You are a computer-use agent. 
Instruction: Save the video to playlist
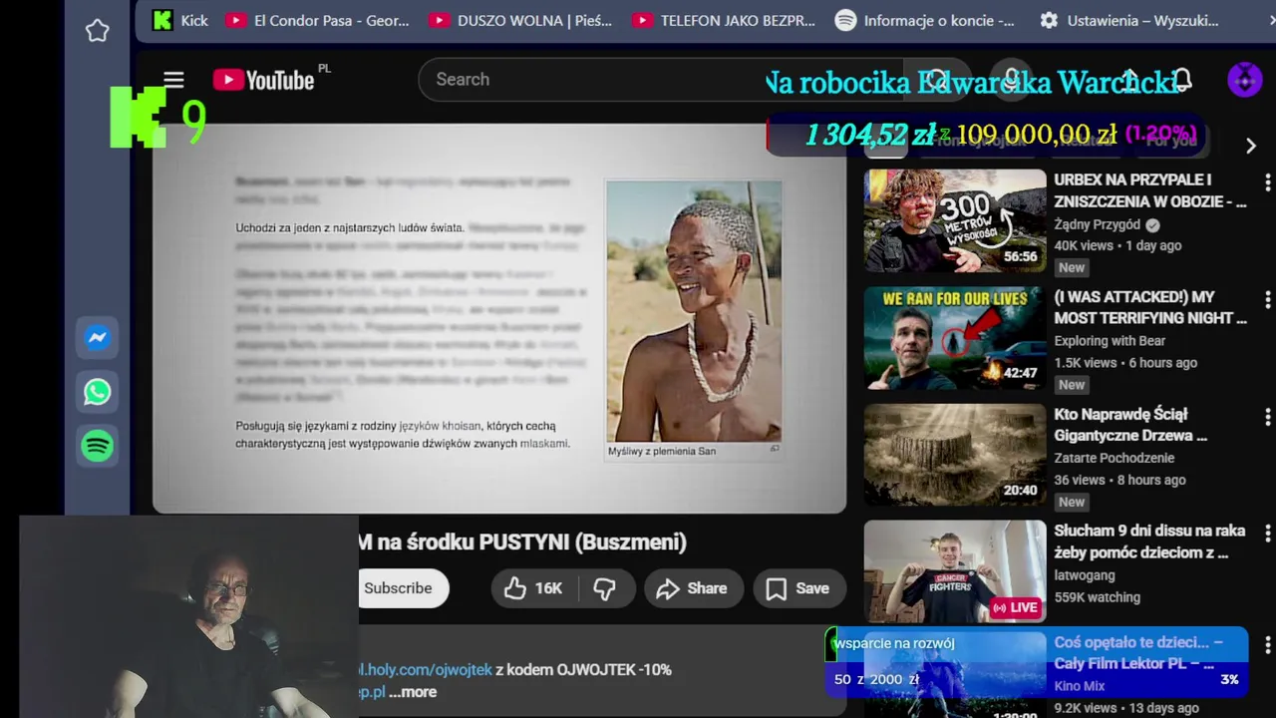click(x=798, y=588)
